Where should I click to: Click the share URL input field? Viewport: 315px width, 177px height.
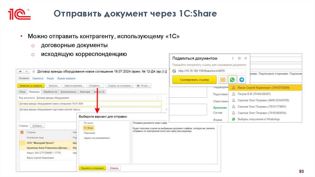211,71
